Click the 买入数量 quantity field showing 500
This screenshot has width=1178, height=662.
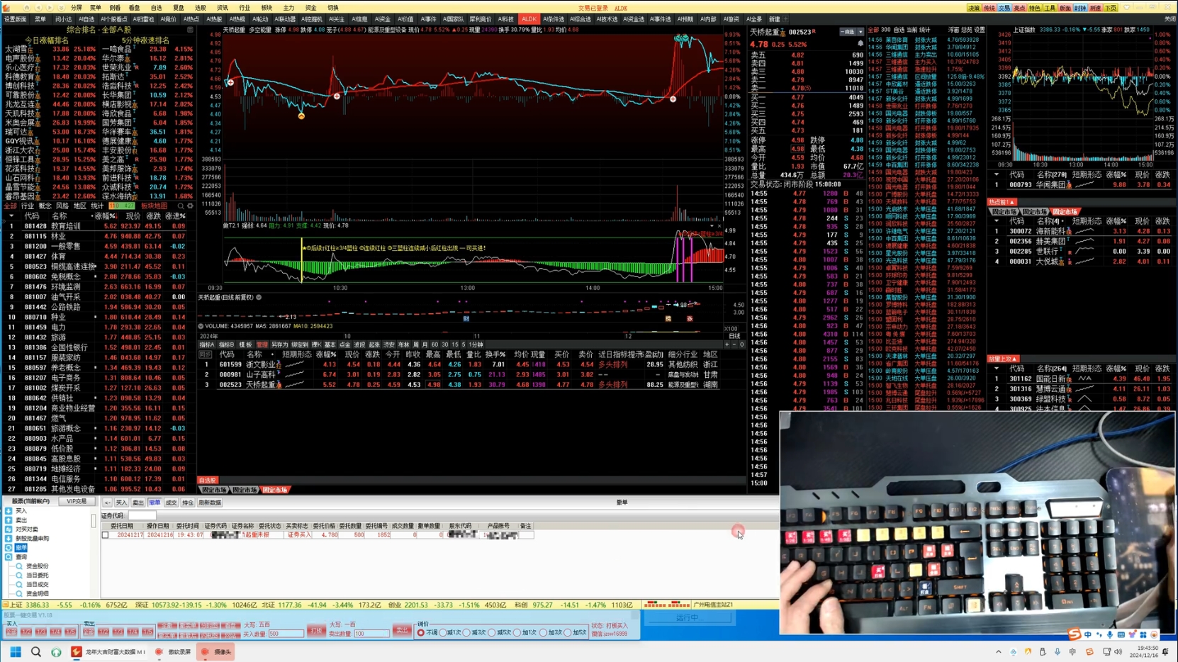(x=285, y=634)
